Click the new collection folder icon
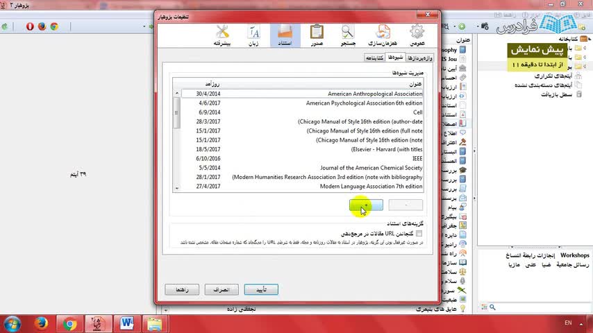 pyautogui.click(x=582, y=26)
